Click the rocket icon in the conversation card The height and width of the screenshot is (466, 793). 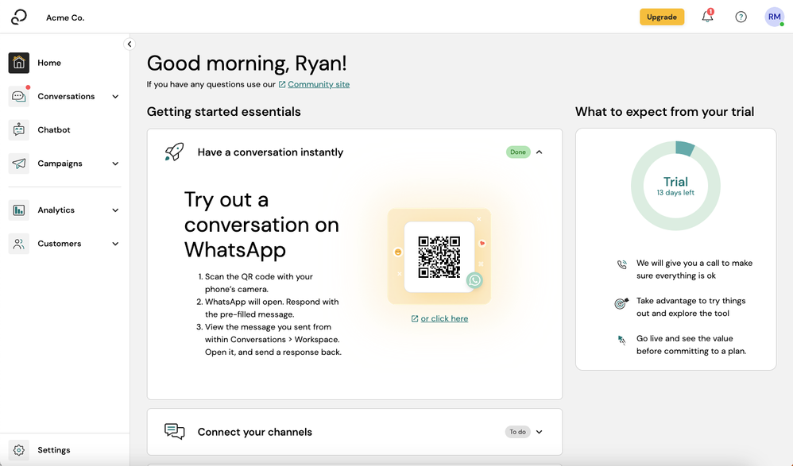tap(174, 152)
